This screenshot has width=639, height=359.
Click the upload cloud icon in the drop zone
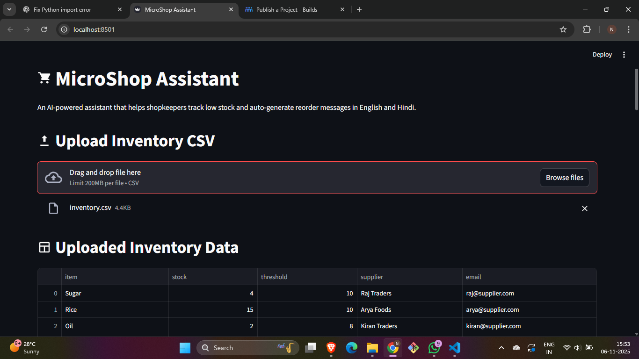point(53,177)
